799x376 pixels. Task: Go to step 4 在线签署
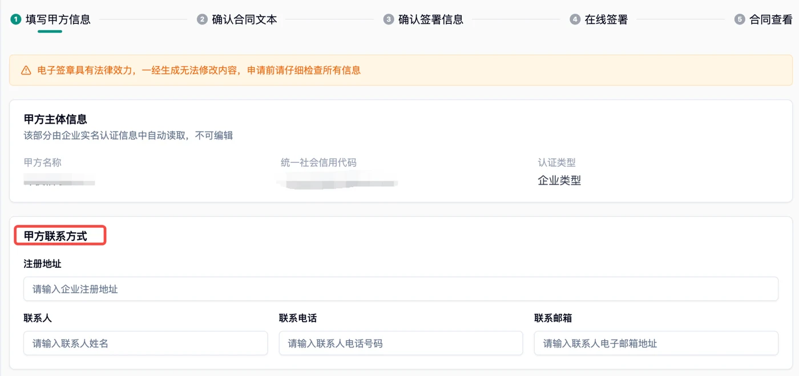599,19
